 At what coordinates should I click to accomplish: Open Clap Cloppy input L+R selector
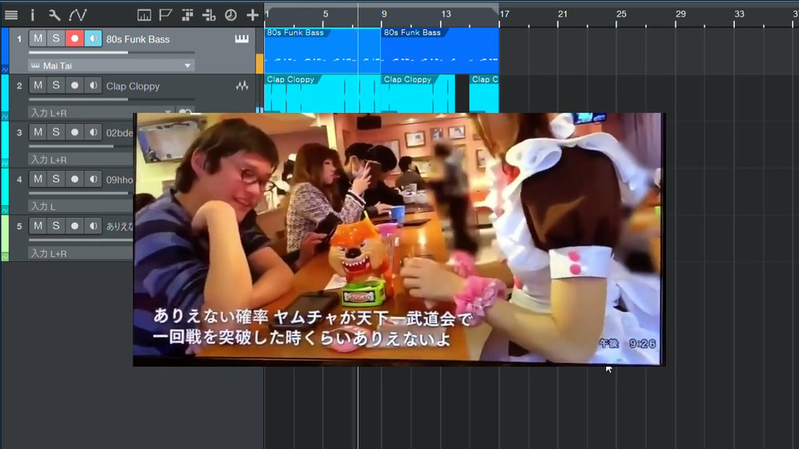[x=101, y=112]
